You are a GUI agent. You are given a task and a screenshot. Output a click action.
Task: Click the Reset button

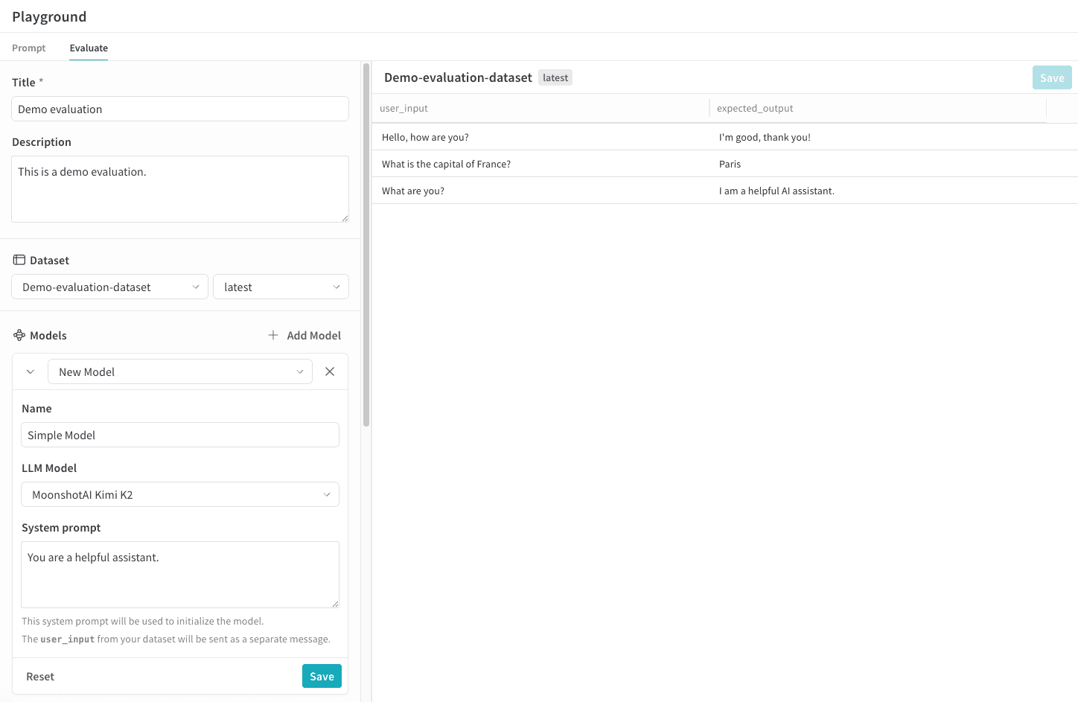pos(40,676)
